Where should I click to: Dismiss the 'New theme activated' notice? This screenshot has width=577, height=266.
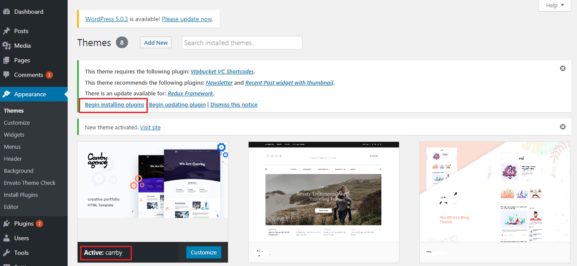pyautogui.click(x=563, y=127)
